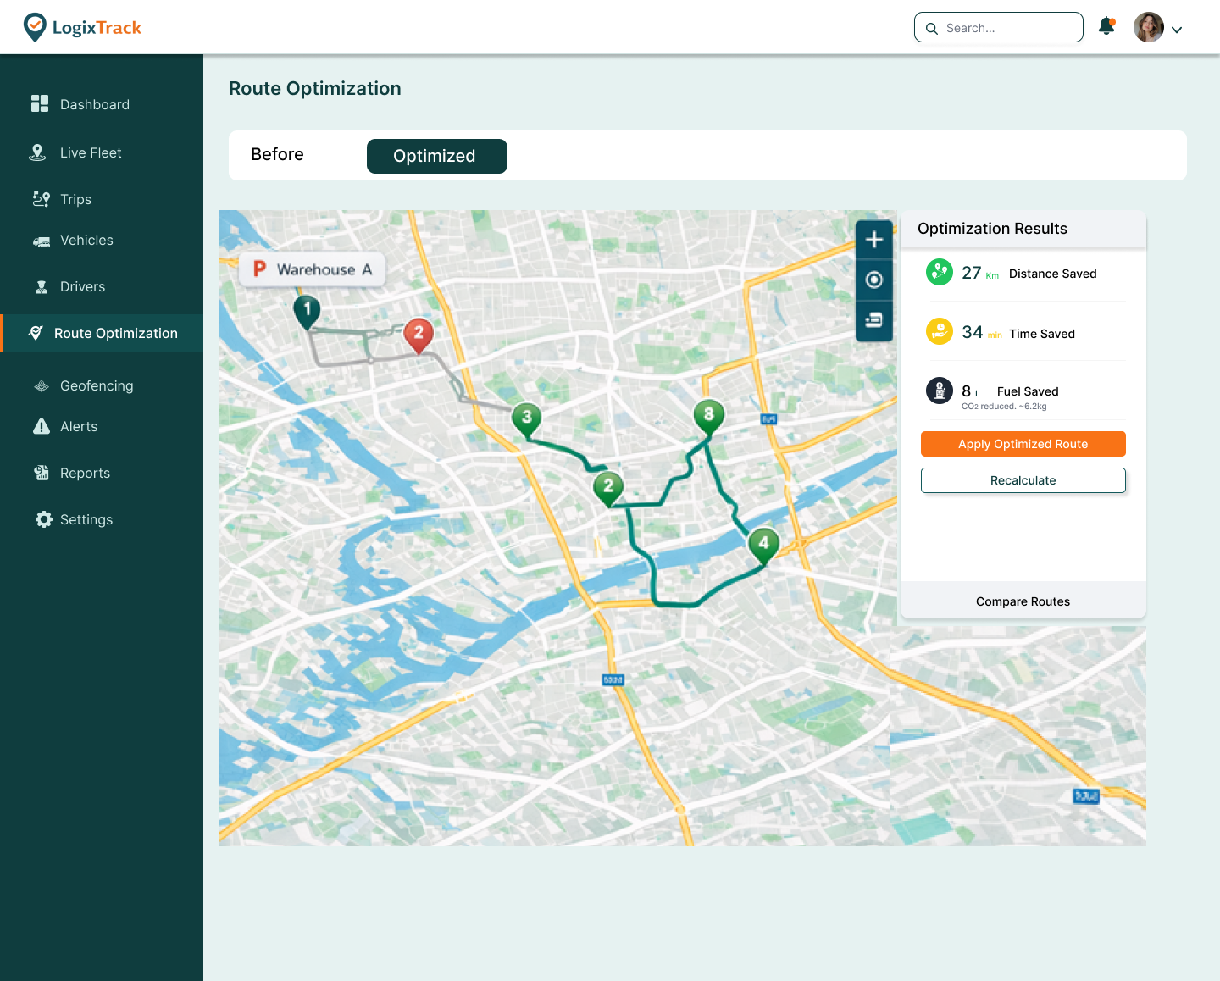Expand the Compare Routes section
1220x981 pixels.
1023,601
